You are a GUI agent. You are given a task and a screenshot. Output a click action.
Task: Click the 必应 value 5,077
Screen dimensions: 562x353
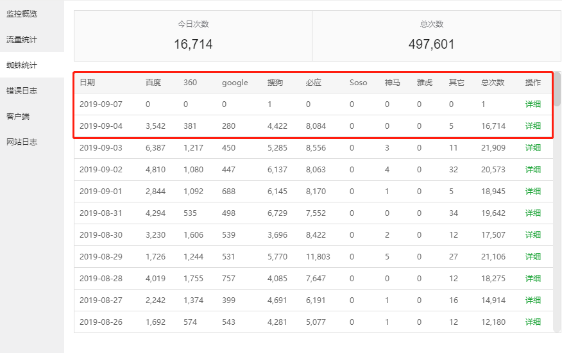coord(316,322)
